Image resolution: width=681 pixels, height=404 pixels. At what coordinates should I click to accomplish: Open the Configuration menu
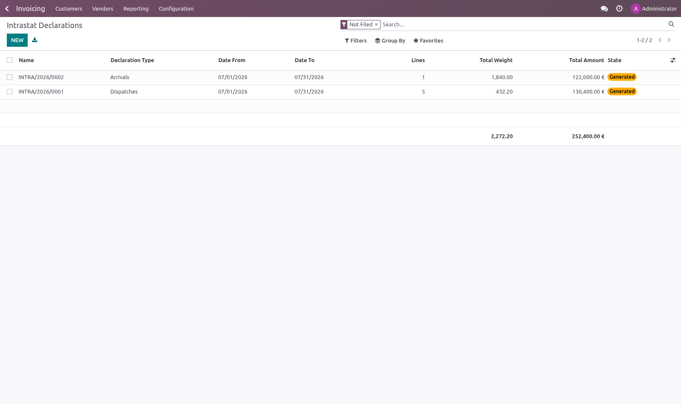[176, 9]
